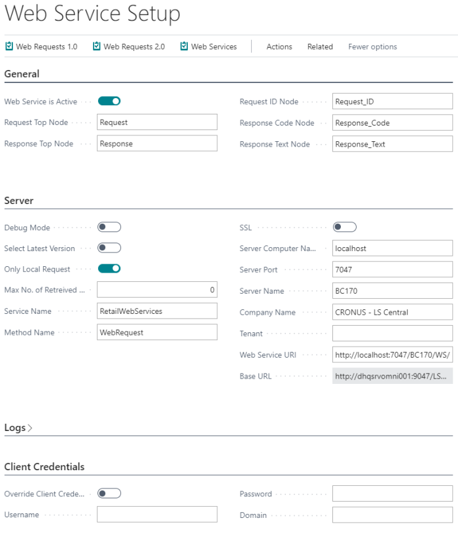
Task: Click the Server Port field
Action: pyautogui.click(x=391, y=269)
